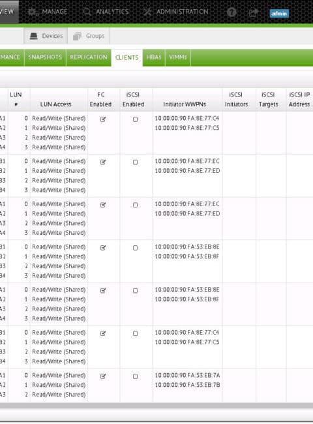Toggle iSCSI Enabled in sixth group of rows
Image resolution: width=313 pixels, height=424 pixels.
[135, 333]
